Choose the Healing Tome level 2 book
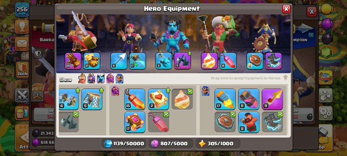 158,99
